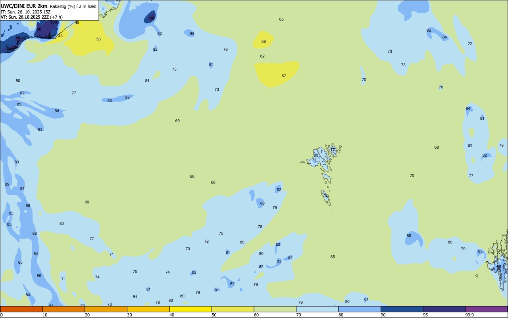Screen dimensions: 508x318
Task: Click the humidity value 62
Action: [262, 56]
